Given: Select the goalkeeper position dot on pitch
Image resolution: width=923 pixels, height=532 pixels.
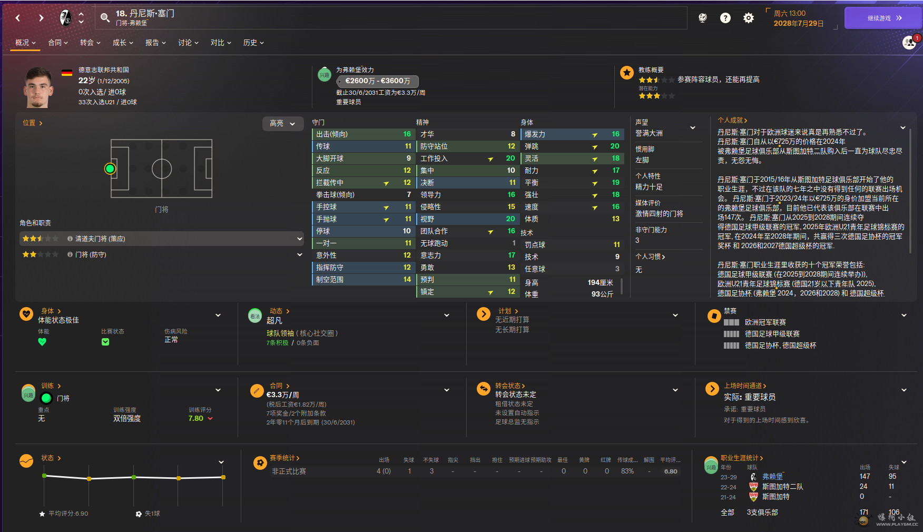Looking at the screenshot, I should click(x=110, y=169).
